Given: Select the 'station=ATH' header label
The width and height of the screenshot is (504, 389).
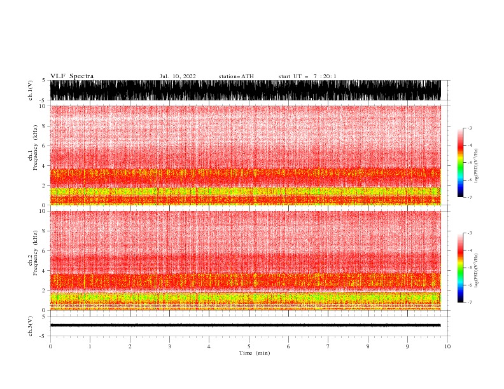Looking at the screenshot, I should [236, 76].
